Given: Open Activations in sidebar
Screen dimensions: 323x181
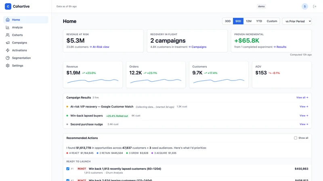Looking at the screenshot, I should (25, 50).
